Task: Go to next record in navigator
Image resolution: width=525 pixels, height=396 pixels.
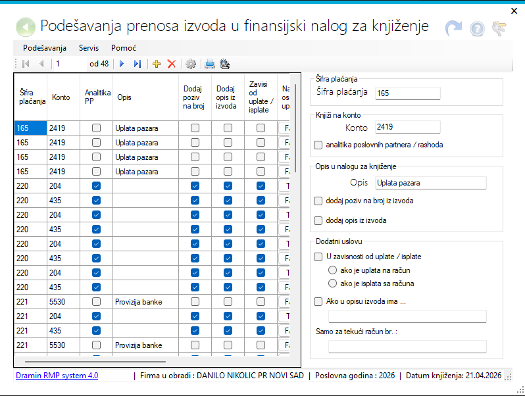Action: tap(122, 64)
